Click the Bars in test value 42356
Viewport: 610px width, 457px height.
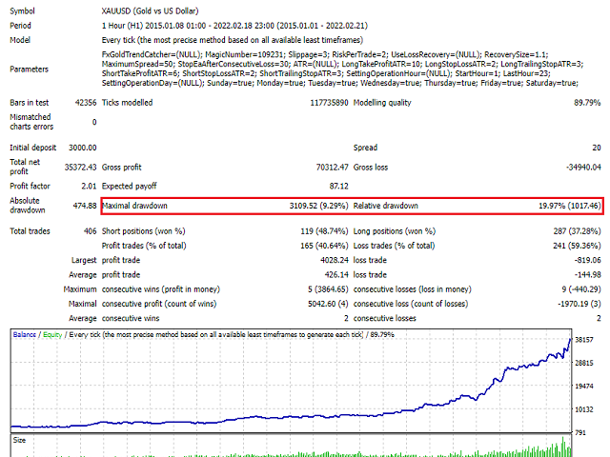(x=86, y=103)
